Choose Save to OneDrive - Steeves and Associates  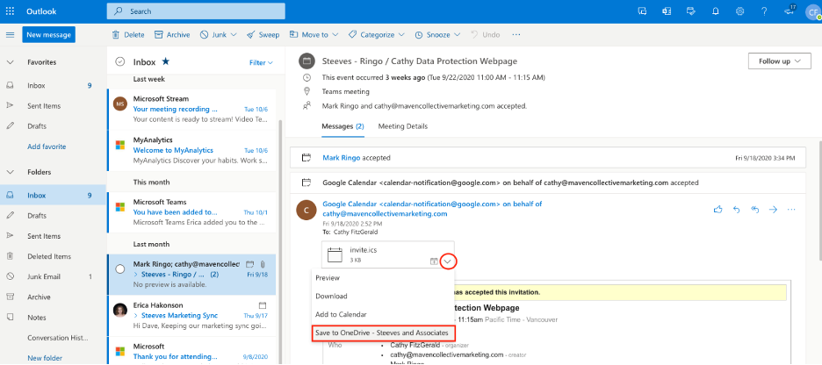coord(384,333)
